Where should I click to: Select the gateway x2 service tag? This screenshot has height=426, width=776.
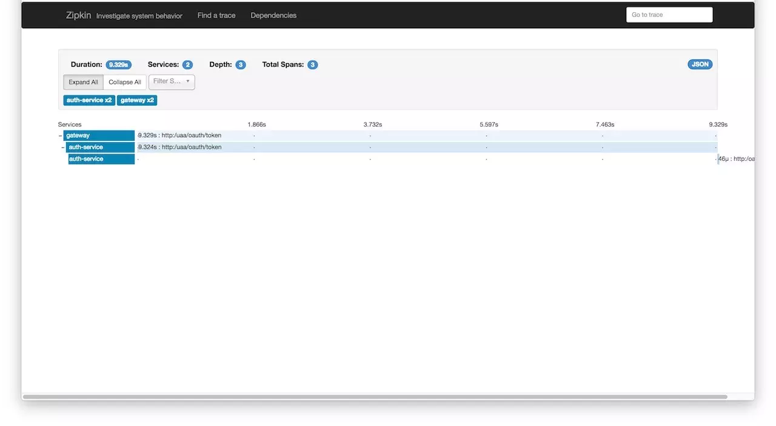pyautogui.click(x=137, y=100)
